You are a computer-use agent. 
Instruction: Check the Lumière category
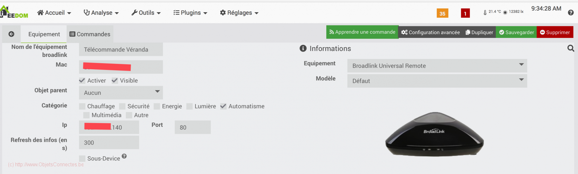[189, 106]
